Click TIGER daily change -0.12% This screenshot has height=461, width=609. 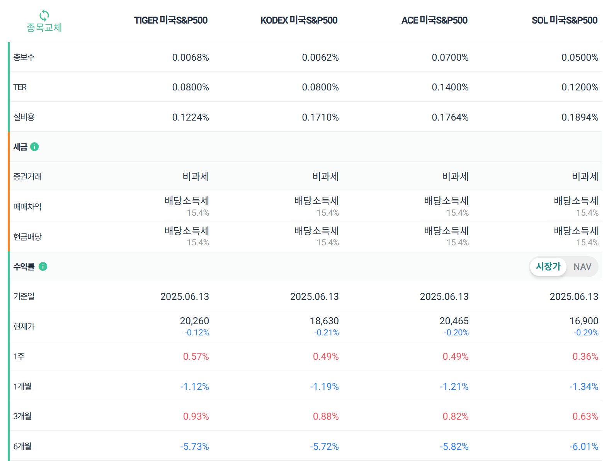tap(197, 333)
